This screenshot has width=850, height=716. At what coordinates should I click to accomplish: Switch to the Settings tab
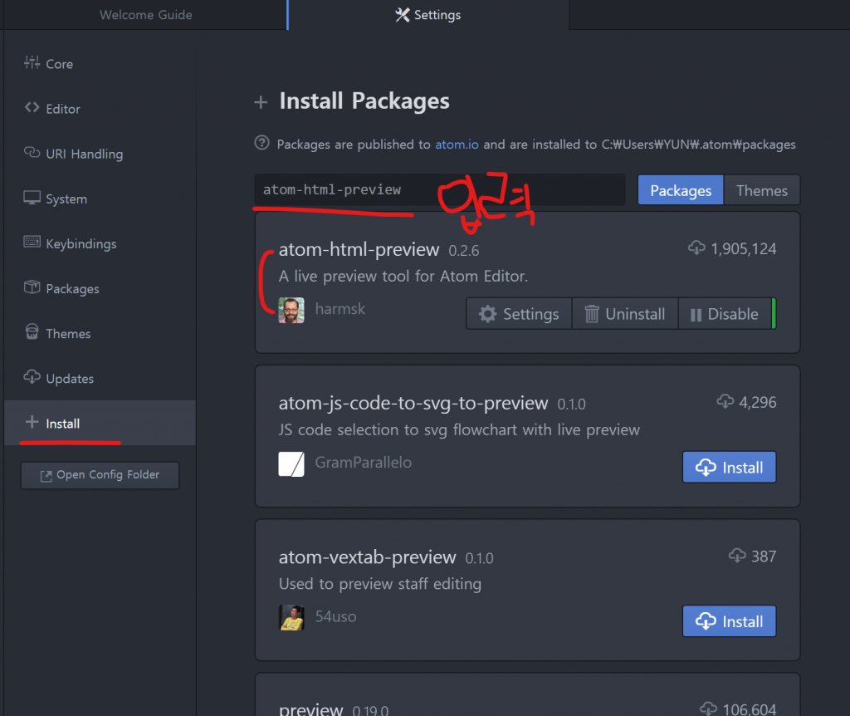coord(428,15)
